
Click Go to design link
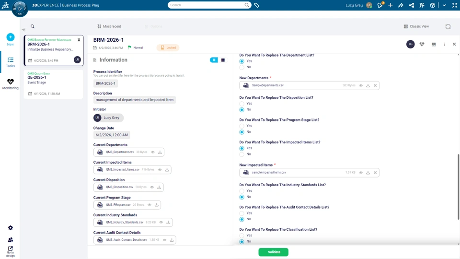tap(10, 252)
